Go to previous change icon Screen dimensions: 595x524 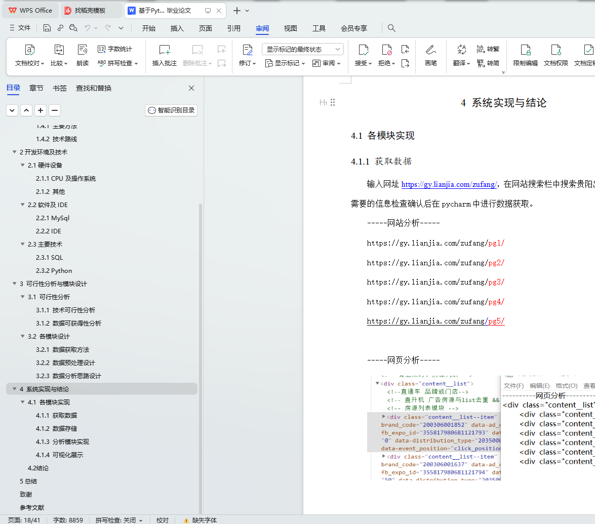click(405, 49)
